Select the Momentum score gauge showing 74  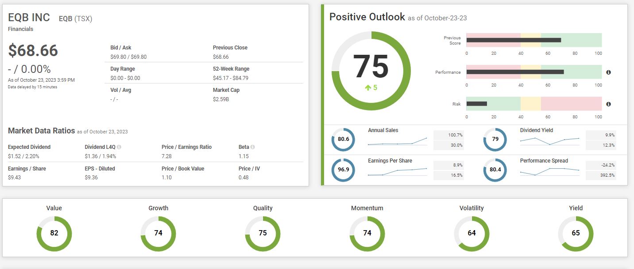tap(367, 233)
